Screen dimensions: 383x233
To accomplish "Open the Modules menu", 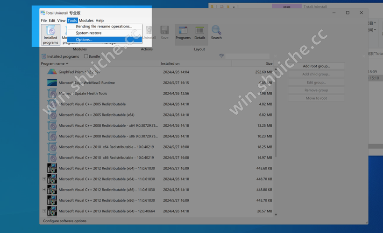I will pyautogui.click(x=86, y=21).
